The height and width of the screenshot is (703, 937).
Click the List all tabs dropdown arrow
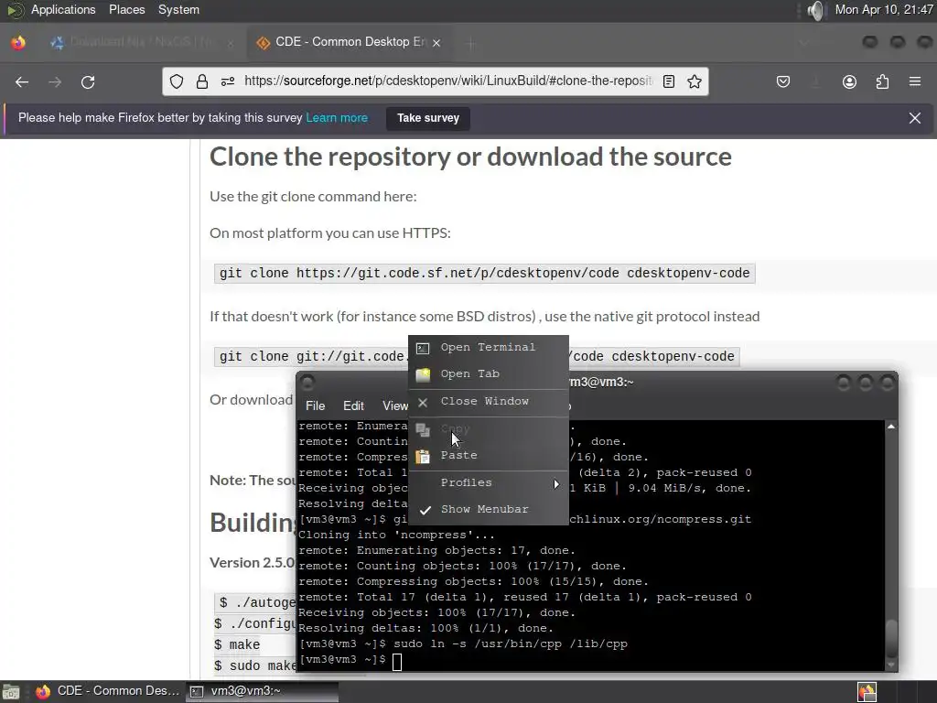point(803,43)
